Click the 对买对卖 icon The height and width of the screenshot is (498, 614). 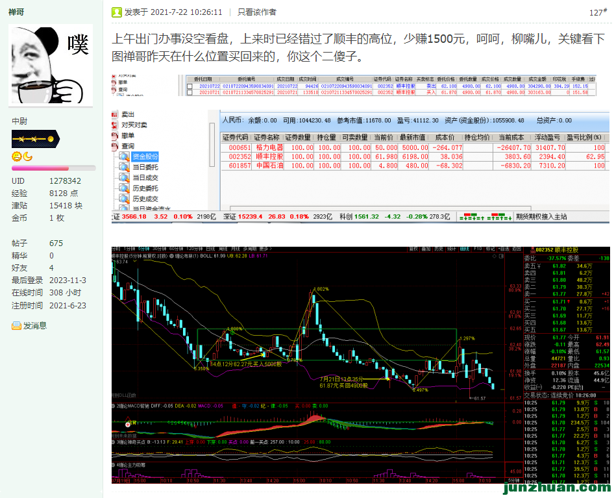click(x=115, y=125)
